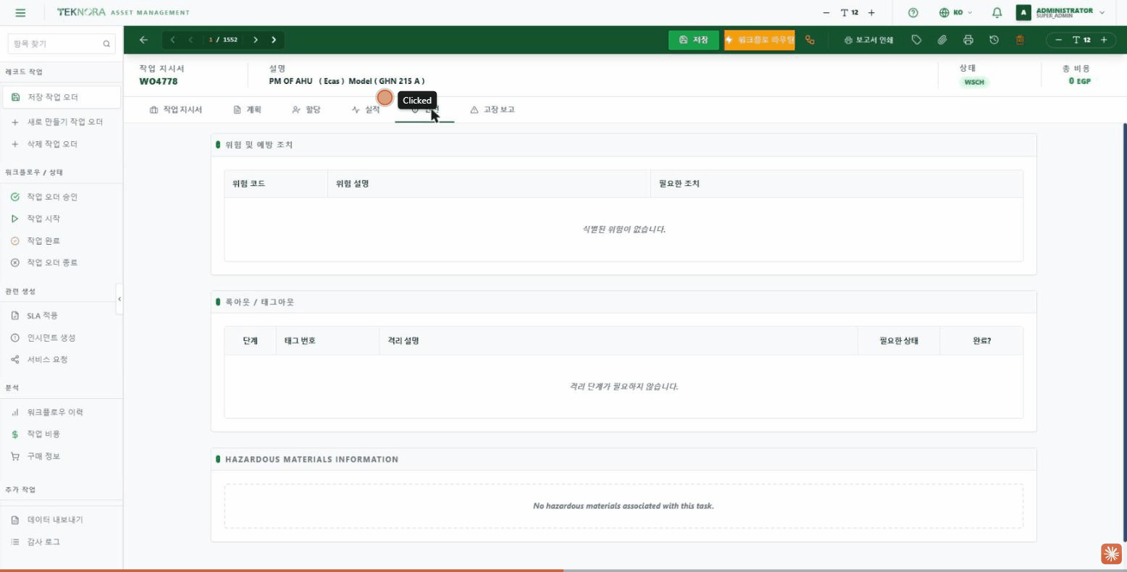1127x572 pixels.
Task: Expand the Administrator account menu
Action: tap(1060, 12)
